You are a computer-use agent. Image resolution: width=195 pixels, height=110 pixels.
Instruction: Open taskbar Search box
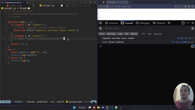tap(82, 108)
